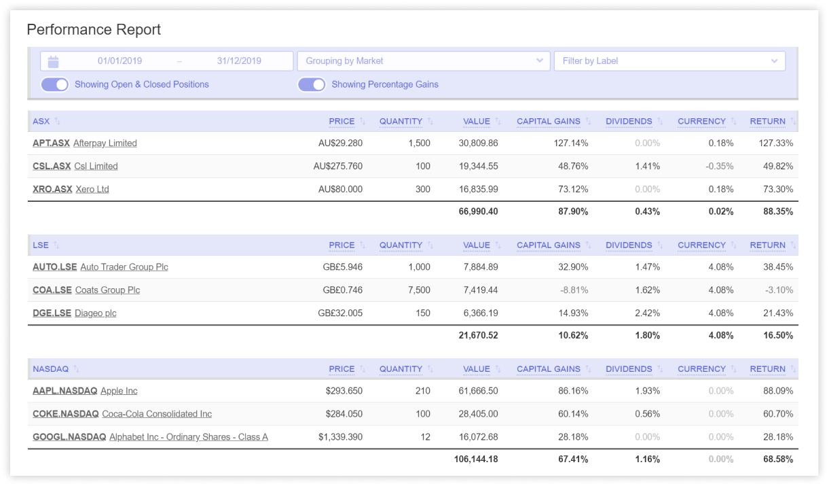Sort ASX table by Currency arrows
The height and width of the screenshot is (486, 829).
click(x=734, y=122)
